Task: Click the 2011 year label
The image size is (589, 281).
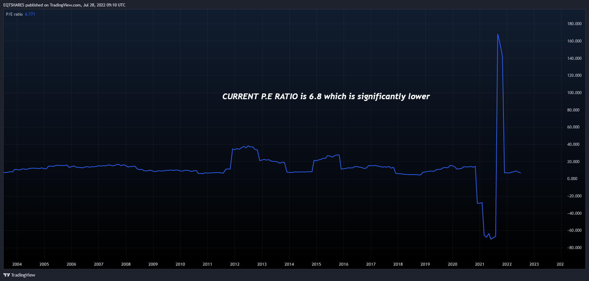Action: (x=207, y=264)
